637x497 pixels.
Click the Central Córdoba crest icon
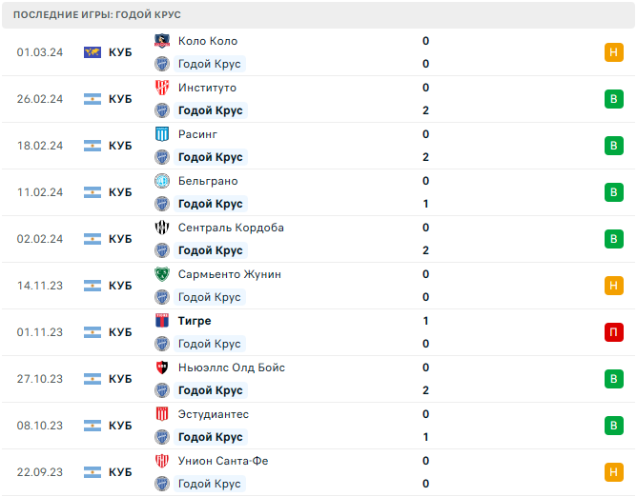161,228
